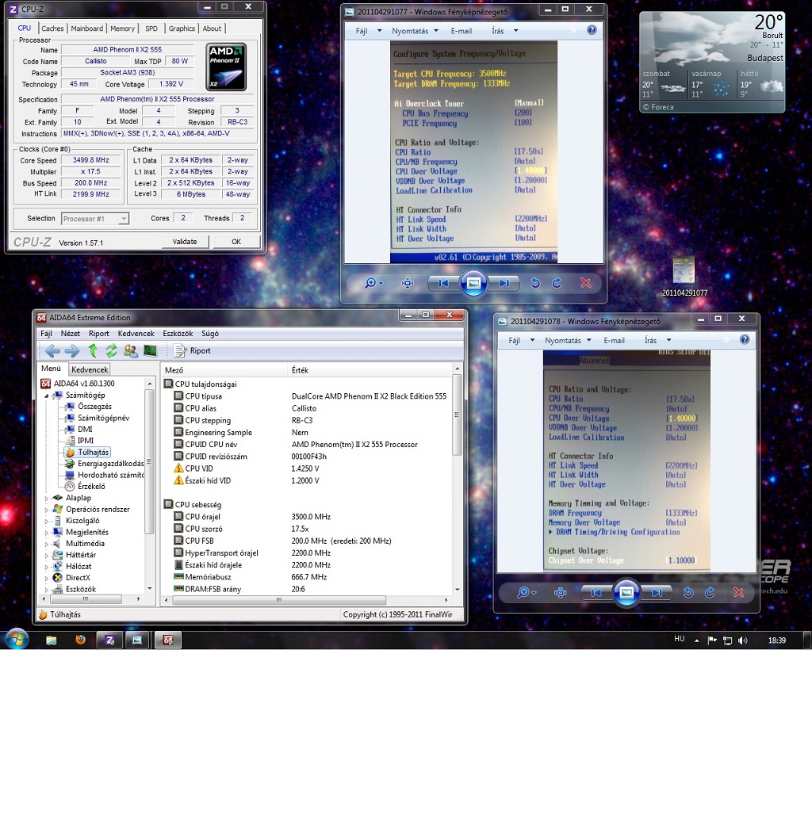Open Firefox from taskbar
This screenshot has width=812, height=822.
[80, 640]
